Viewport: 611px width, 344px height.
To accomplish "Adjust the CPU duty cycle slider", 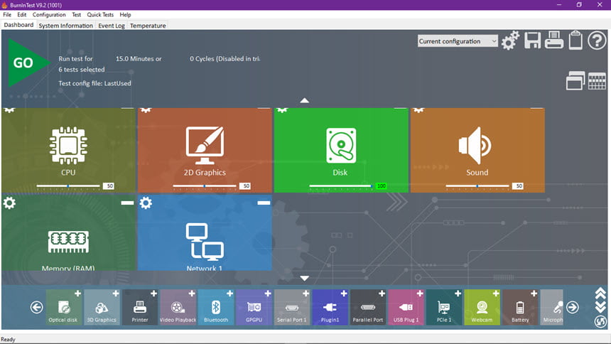I will [68, 186].
